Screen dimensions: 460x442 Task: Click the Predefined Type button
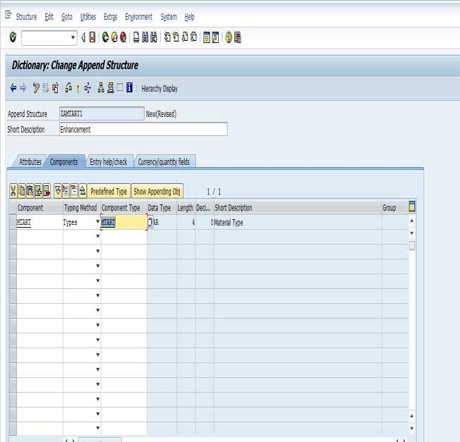coord(109,192)
